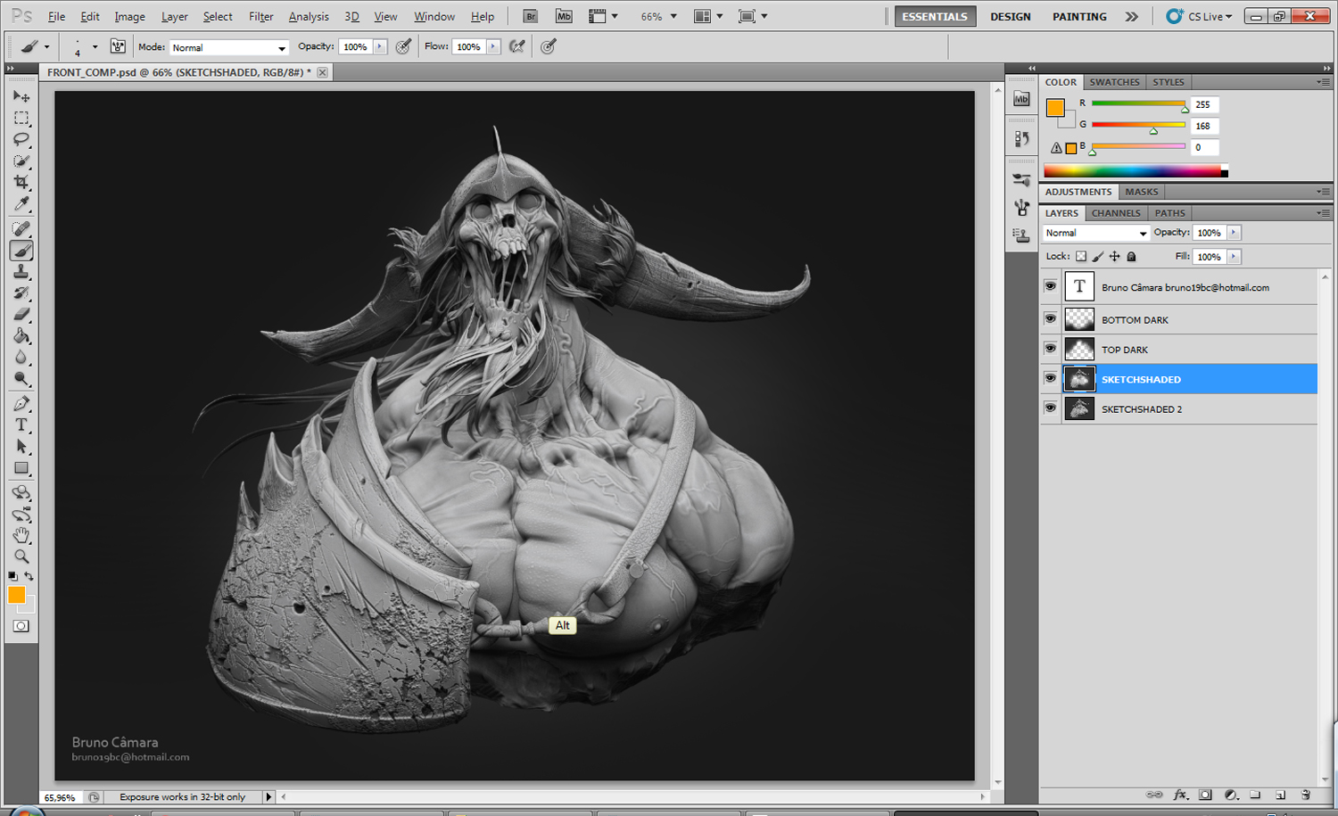
Task: Select the Spot Healing Brush tool
Action: tap(21, 229)
